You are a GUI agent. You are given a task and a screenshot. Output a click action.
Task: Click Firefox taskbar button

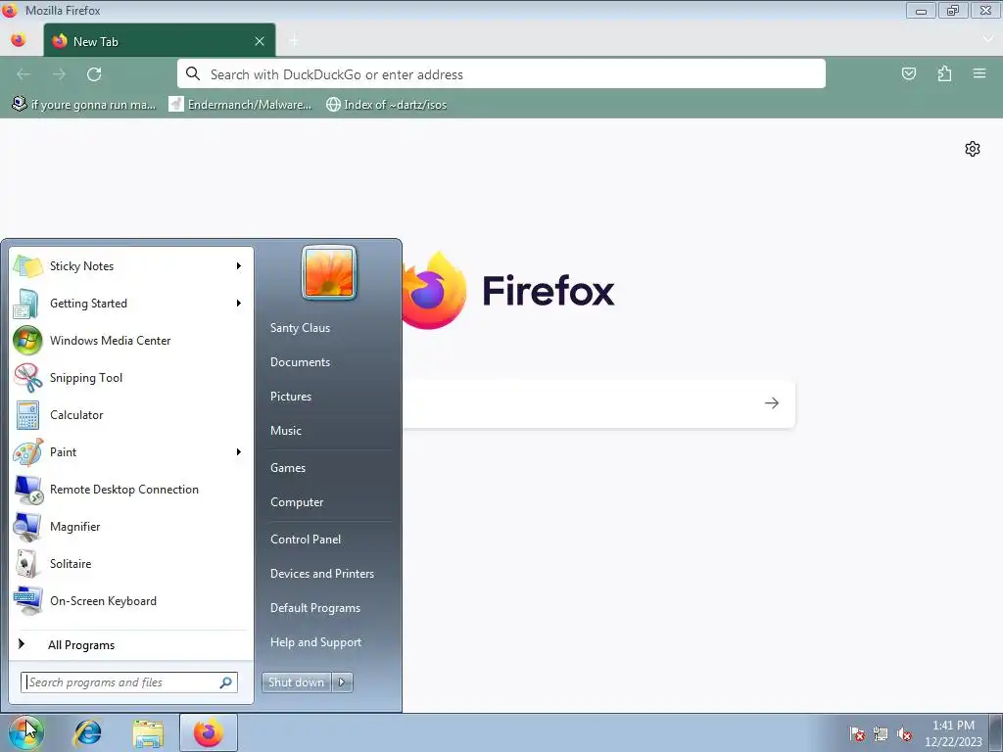(209, 732)
